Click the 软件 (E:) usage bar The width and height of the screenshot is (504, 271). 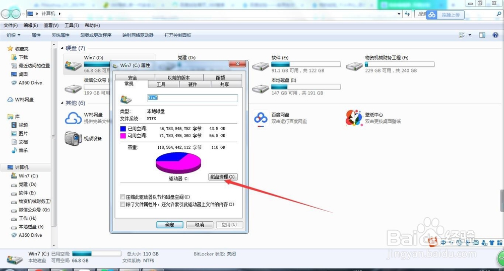click(306, 64)
